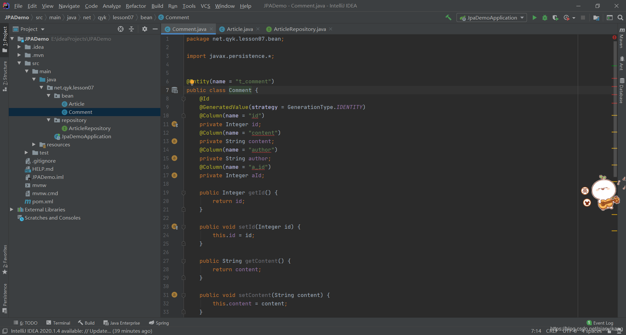Click the error indicator at editor top-right
This screenshot has width=626, height=335.
(x=614, y=38)
